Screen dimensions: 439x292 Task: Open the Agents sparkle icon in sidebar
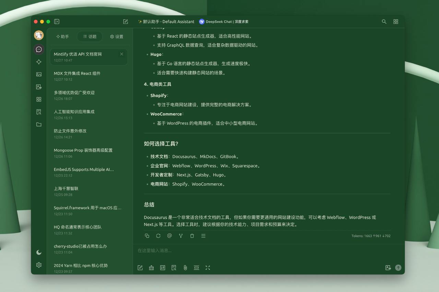pyautogui.click(x=39, y=62)
